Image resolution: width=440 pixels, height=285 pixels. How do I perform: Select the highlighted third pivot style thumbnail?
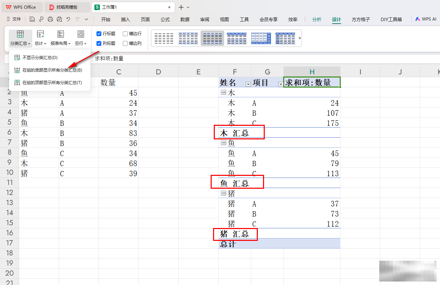(212, 38)
